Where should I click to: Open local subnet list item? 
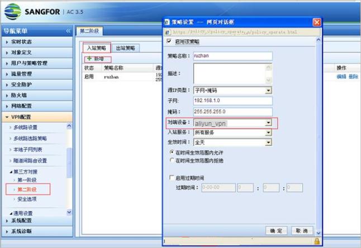27,149
